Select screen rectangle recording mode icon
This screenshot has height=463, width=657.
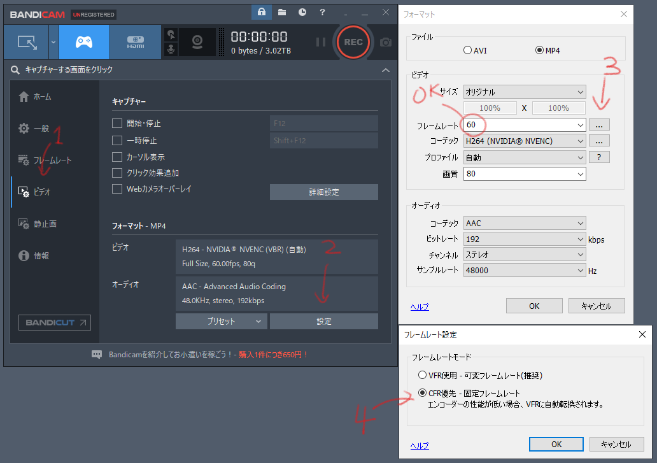point(26,42)
